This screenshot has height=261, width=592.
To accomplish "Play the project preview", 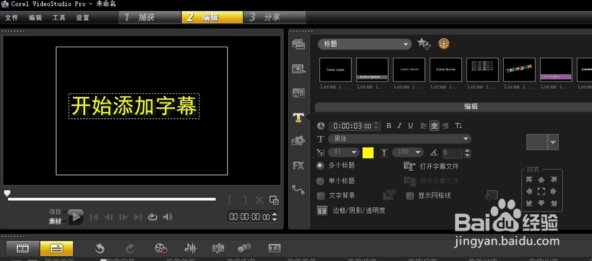I will 76,217.
